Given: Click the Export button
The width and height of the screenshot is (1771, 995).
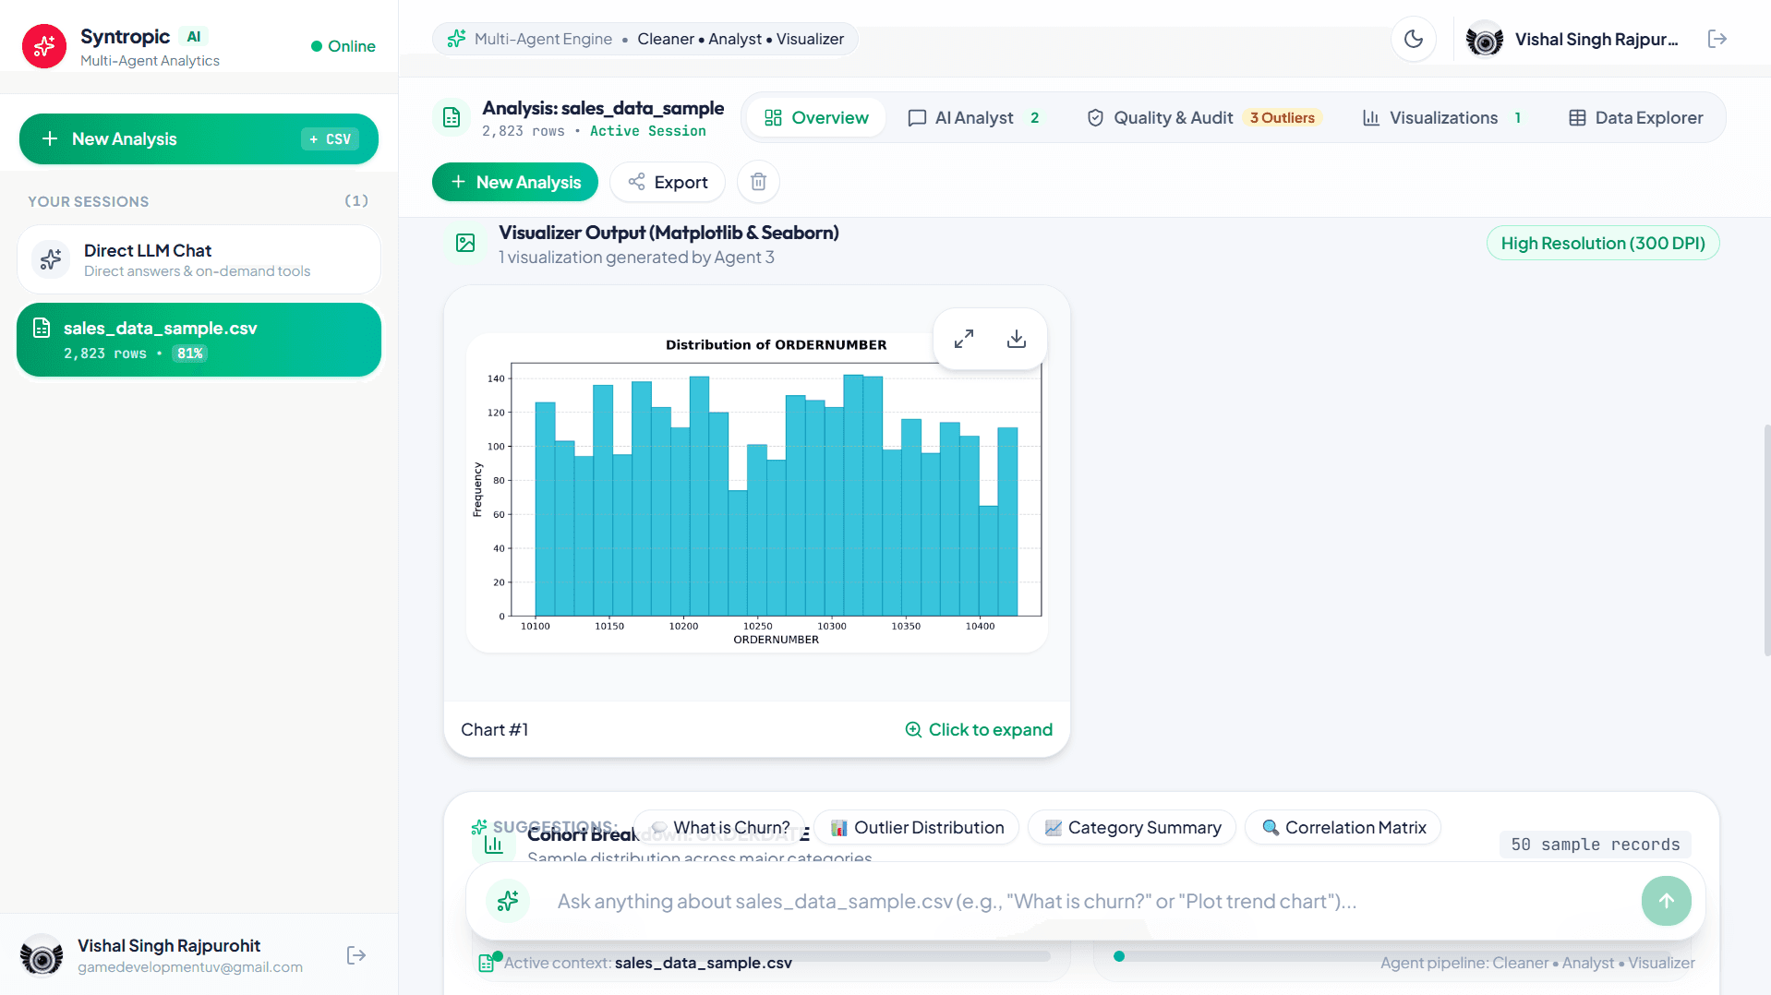Looking at the screenshot, I should click(668, 182).
